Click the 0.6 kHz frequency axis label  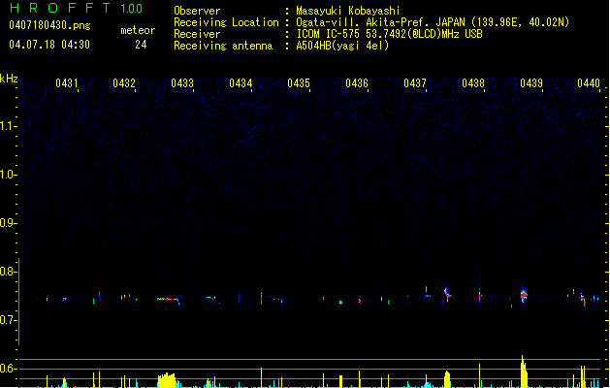(8, 369)
